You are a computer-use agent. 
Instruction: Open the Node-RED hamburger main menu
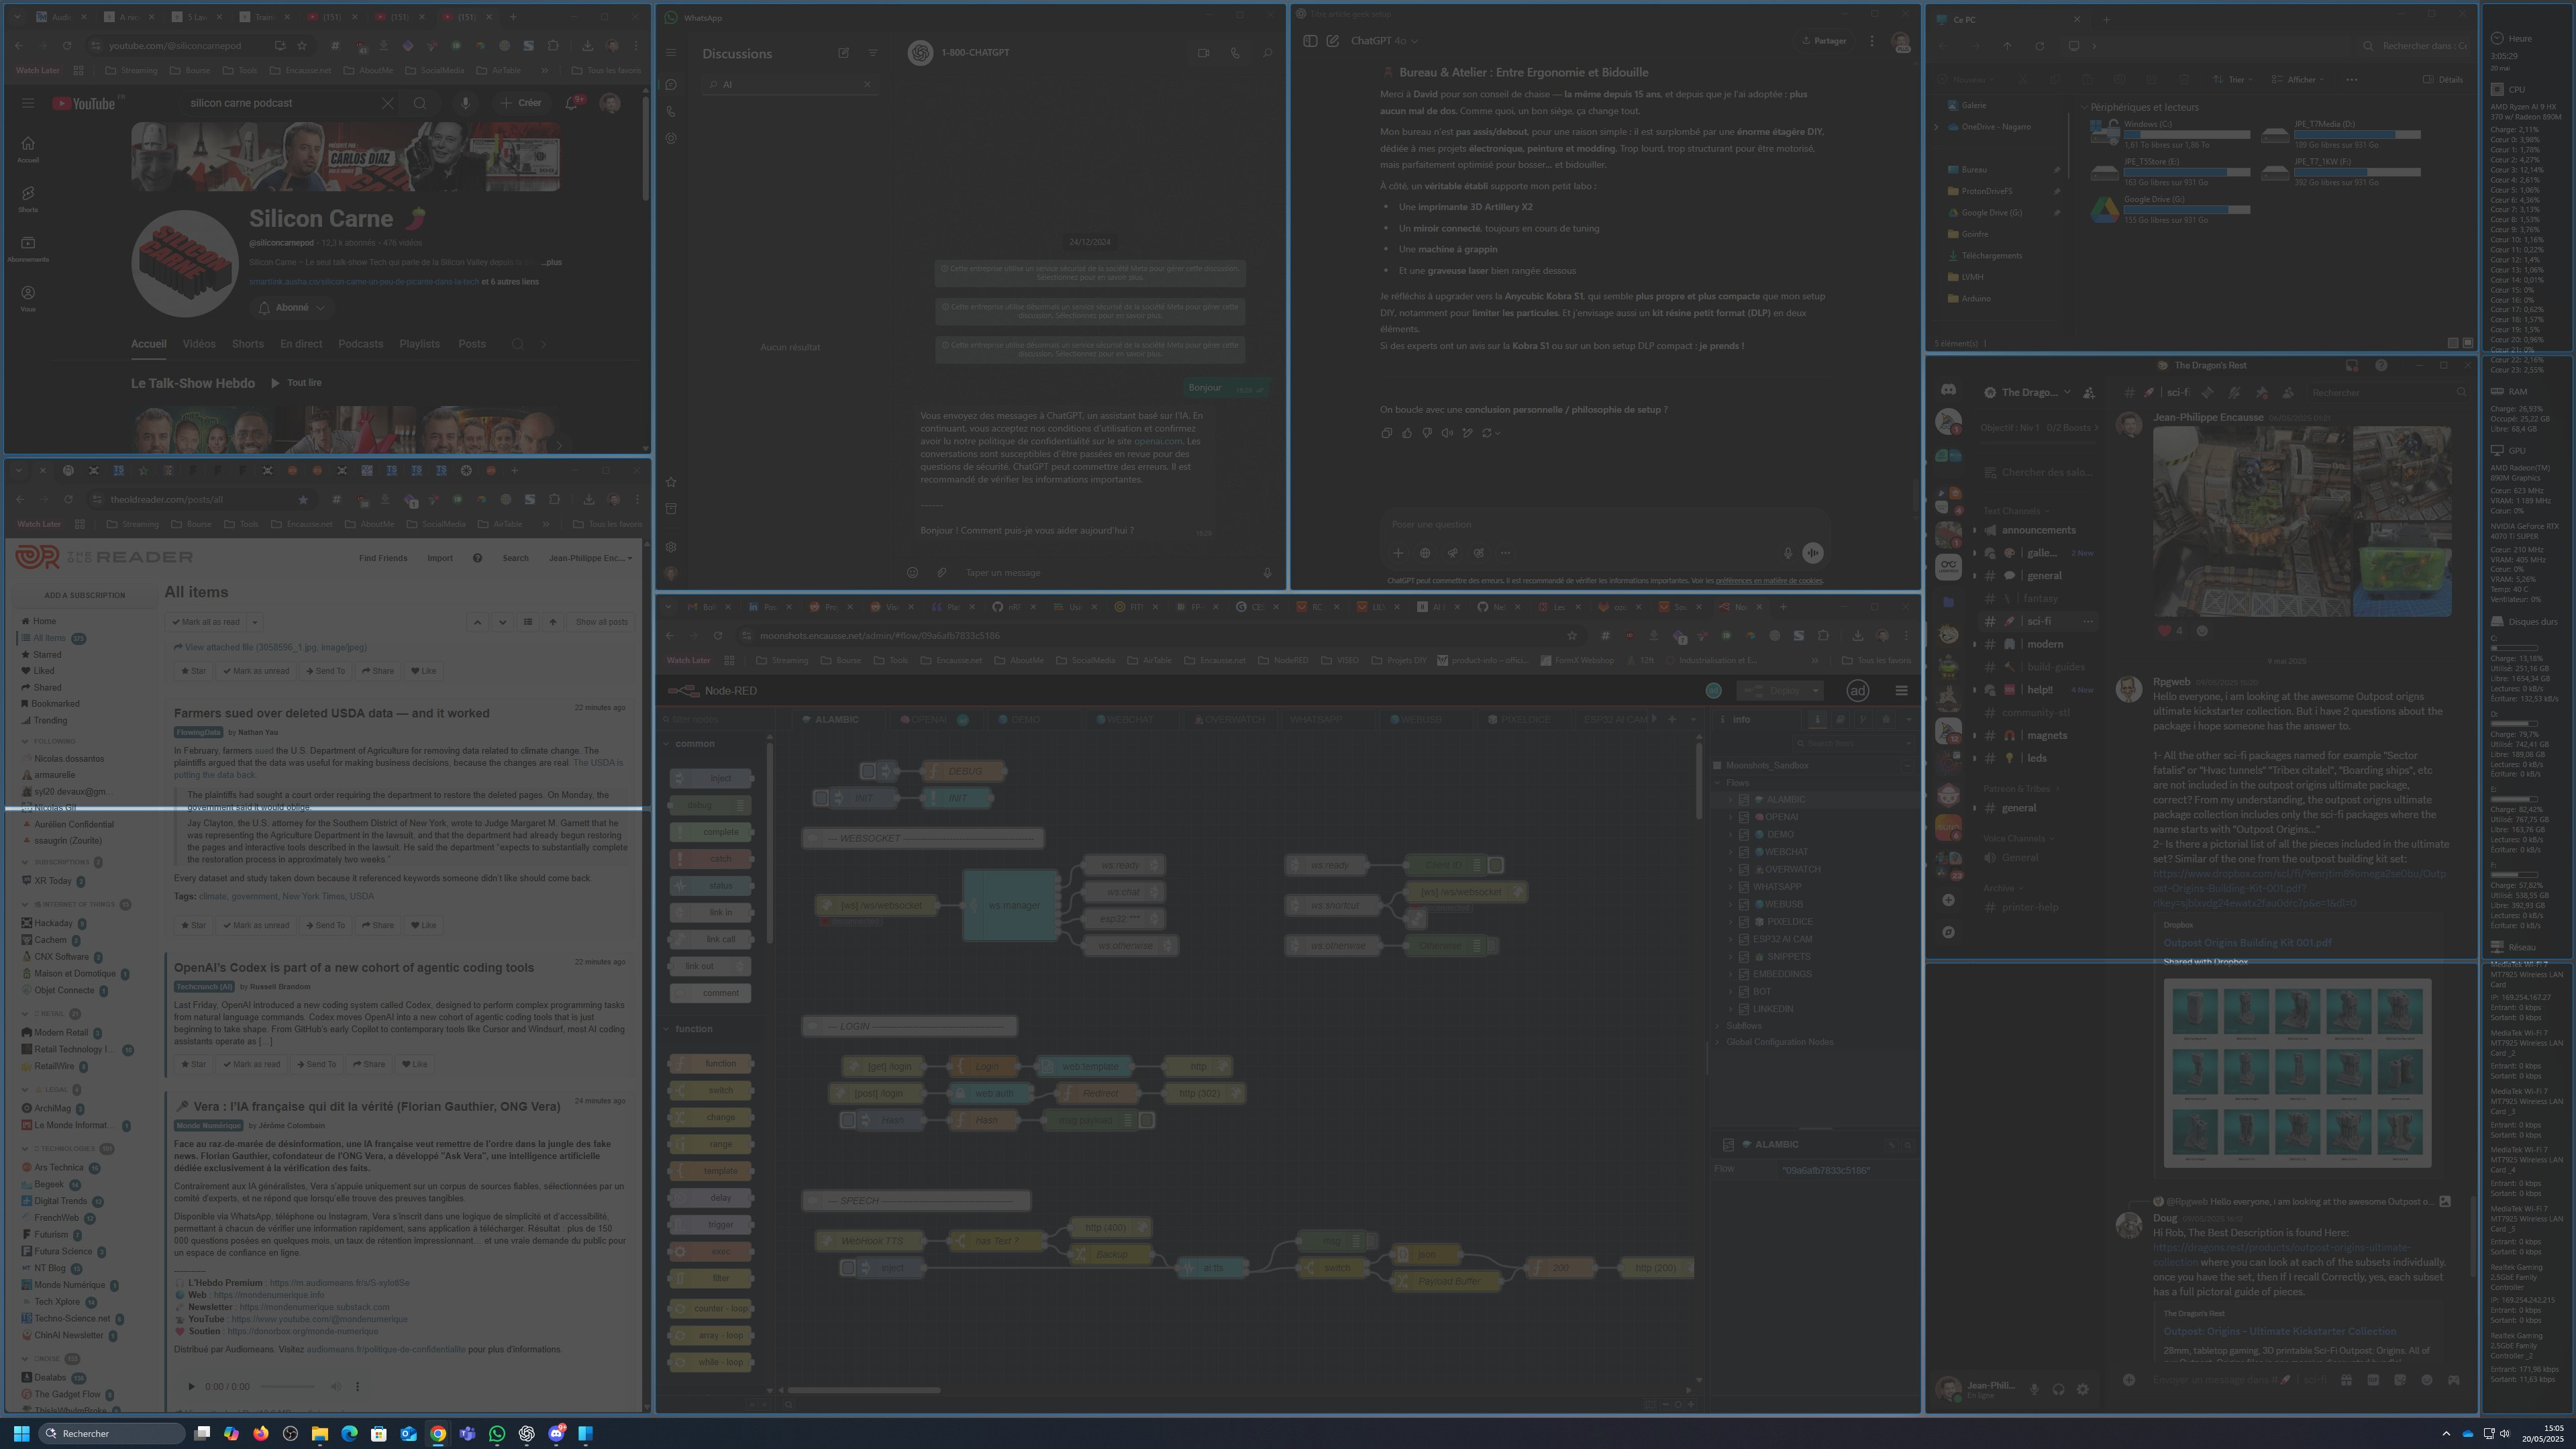1901,691
